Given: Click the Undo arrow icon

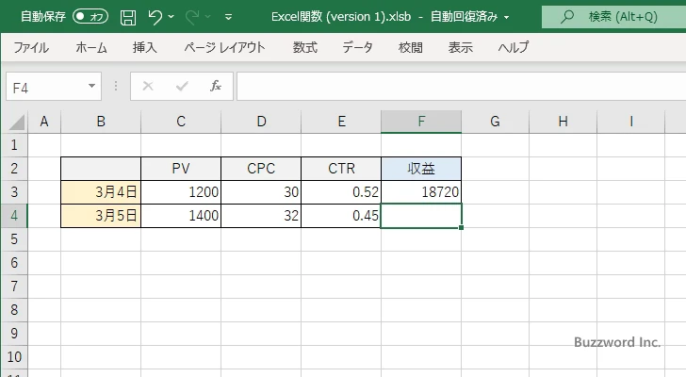Looking at the screenshot, I should (x=155, y=17).
